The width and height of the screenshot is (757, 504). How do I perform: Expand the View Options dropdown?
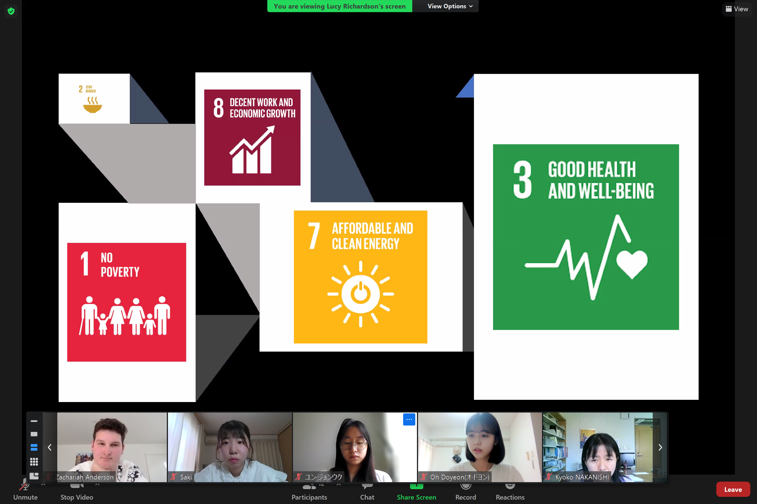tap(450, 6)
